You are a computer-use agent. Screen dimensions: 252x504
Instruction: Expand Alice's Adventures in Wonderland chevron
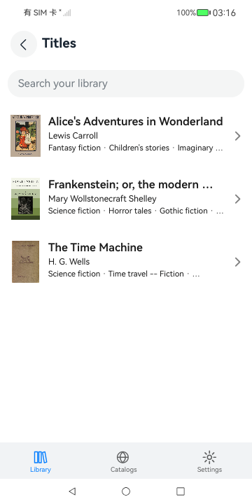(x=237, y=136)
